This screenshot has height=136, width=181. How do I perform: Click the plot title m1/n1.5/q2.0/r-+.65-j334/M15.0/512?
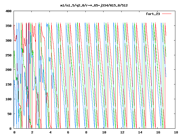point(94,6)
